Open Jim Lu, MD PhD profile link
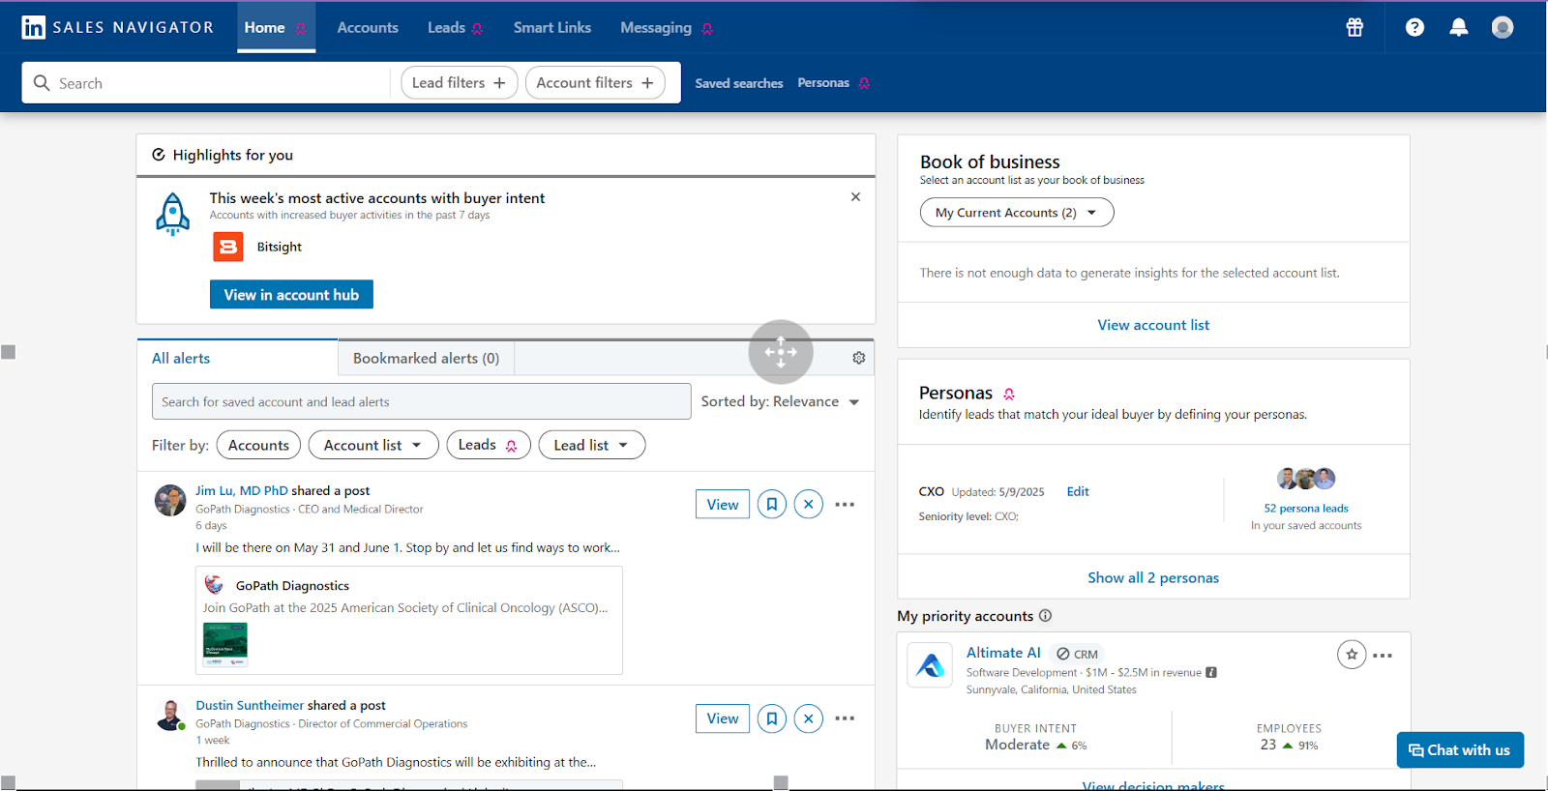 point(242,490)
